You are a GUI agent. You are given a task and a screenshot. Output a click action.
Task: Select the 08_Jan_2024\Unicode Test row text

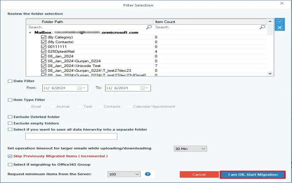tap(74, 66)
